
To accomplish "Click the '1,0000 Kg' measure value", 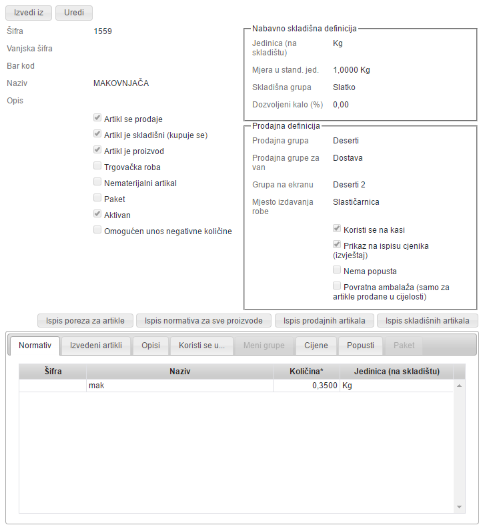I will [x=351, y=70].
